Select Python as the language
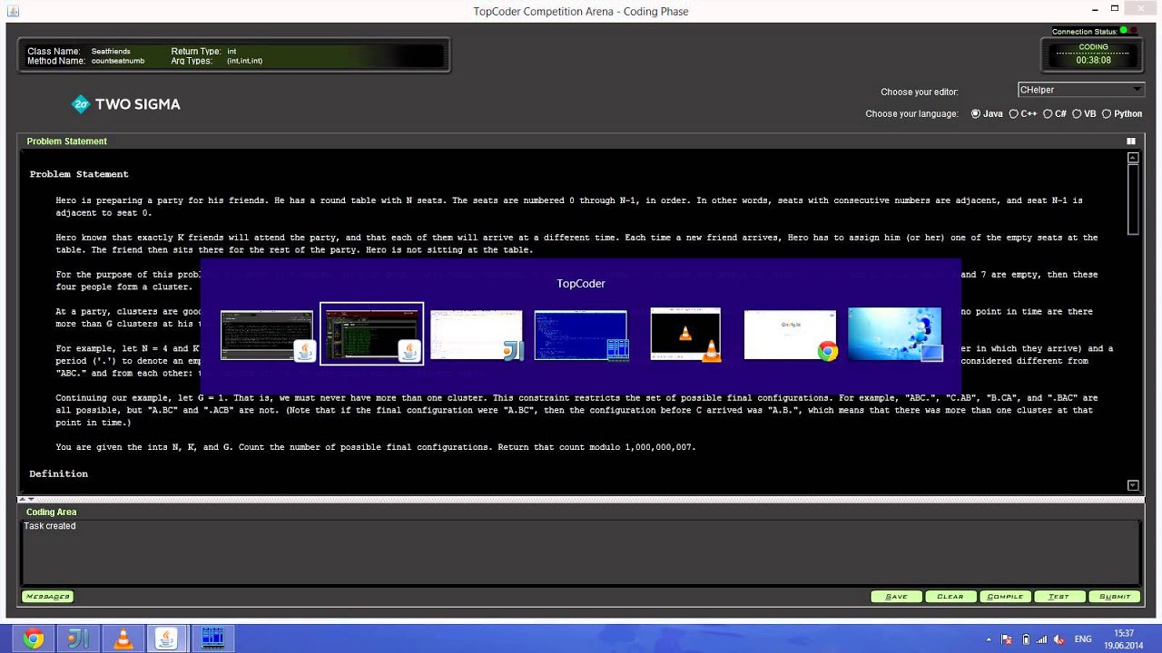1162x653 pixels. (x=1122, y=114)
